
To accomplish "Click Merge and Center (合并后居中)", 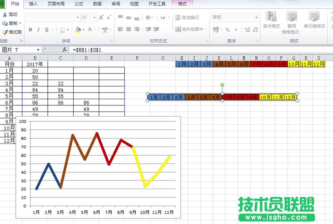I will point(189,29).
